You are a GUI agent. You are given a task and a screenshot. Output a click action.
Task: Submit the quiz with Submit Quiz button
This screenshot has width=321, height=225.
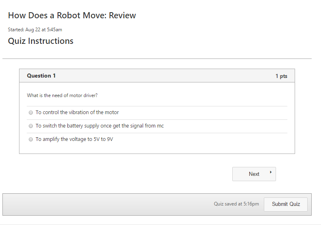coord(286,204)
